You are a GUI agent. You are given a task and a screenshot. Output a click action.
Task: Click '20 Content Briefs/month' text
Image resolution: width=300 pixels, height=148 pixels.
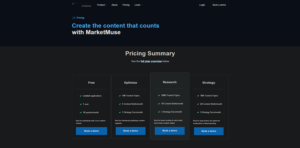[211, 104]
